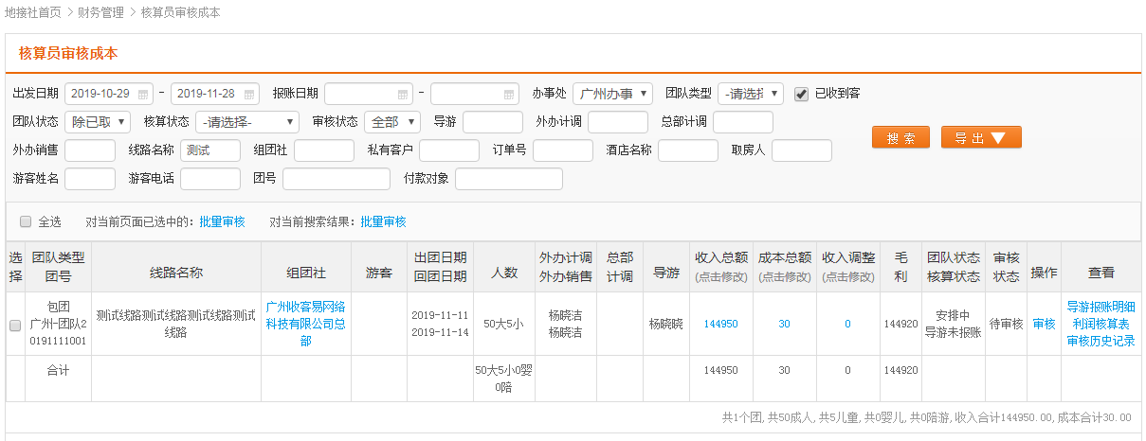This screenshot has width=1146, height=441.
Task: Click the orange 搜索 button
Action: [x=900, y=138]
